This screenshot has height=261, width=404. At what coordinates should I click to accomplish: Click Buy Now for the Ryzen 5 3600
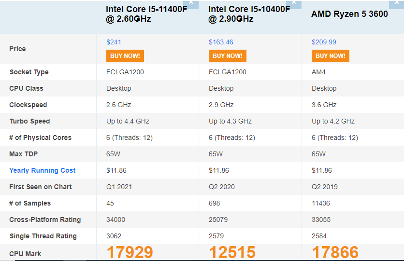tap(331, 55)
